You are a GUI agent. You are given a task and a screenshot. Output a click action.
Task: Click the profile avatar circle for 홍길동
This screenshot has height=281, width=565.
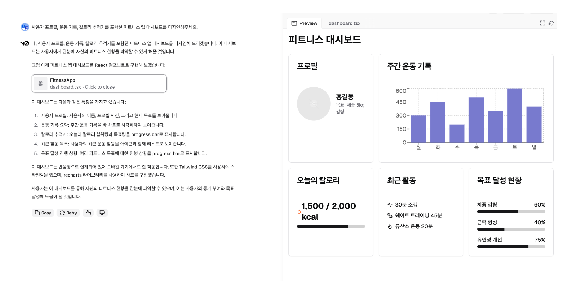pyautogui.click(x=314, y=103)
